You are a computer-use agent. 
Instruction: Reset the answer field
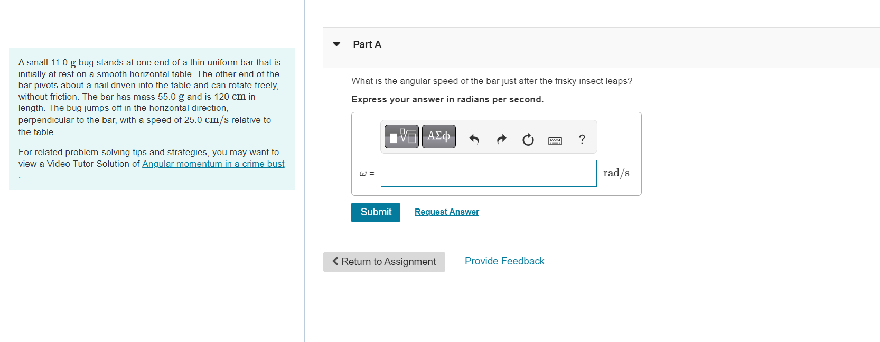pos(528,139)
